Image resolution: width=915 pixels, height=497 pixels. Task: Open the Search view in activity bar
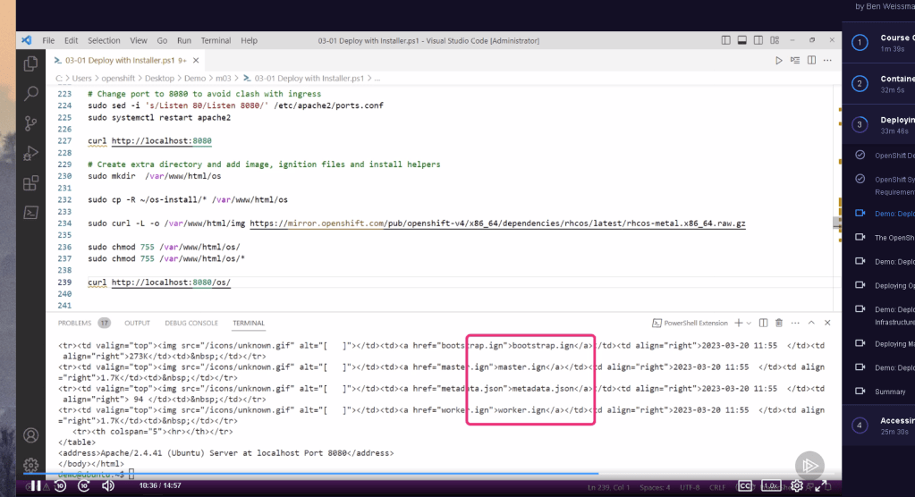click(31, 93)
